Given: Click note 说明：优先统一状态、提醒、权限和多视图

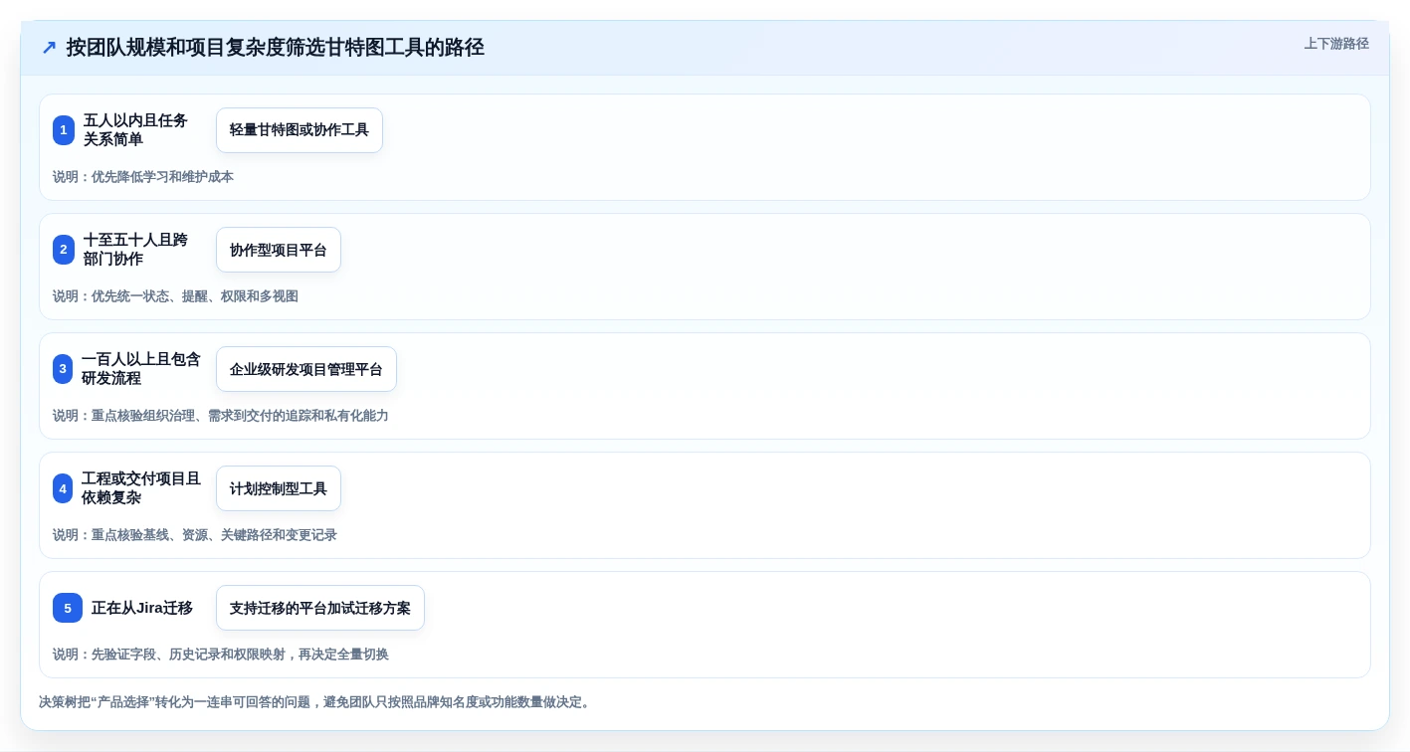Looking at the screenshot, I should (175, 296).
